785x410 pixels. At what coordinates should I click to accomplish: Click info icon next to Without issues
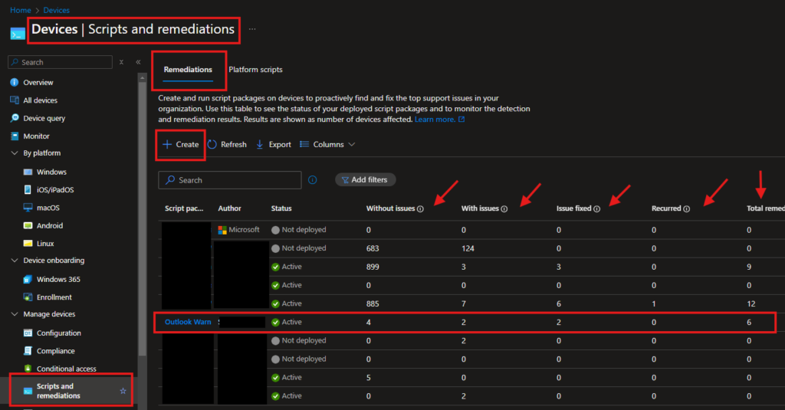(420, 208)
